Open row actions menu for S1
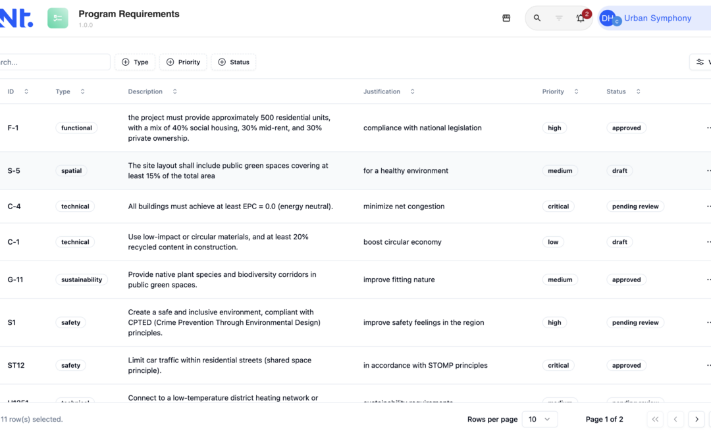 coord(708,322)
